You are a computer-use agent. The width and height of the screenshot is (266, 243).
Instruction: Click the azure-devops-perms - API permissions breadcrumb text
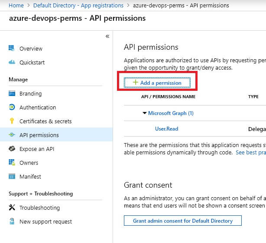click(181, 6)
